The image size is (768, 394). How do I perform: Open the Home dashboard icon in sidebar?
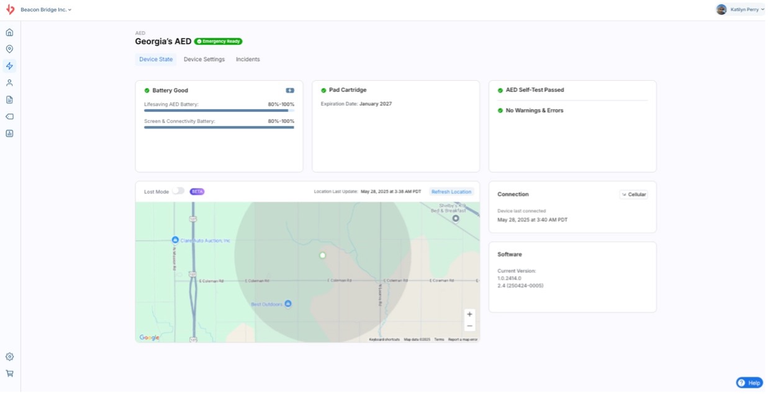click(9, 32)
